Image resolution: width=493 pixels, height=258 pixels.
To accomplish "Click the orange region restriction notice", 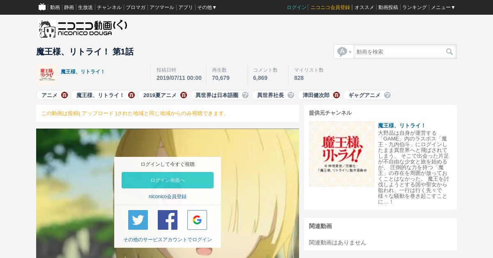I will (135, 113).
